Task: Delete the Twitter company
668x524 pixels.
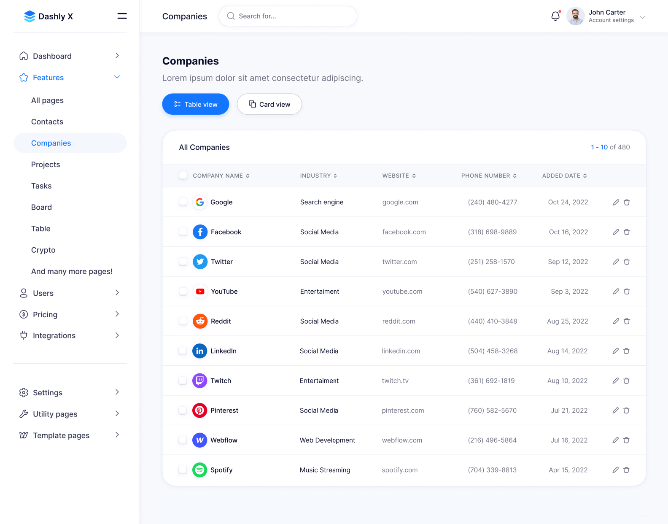Action: tap(627, 262)
